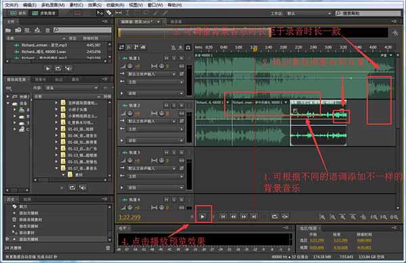Open Track 1 automation mode dropdown
Viewport: 406px width, 263px height.
156,93
